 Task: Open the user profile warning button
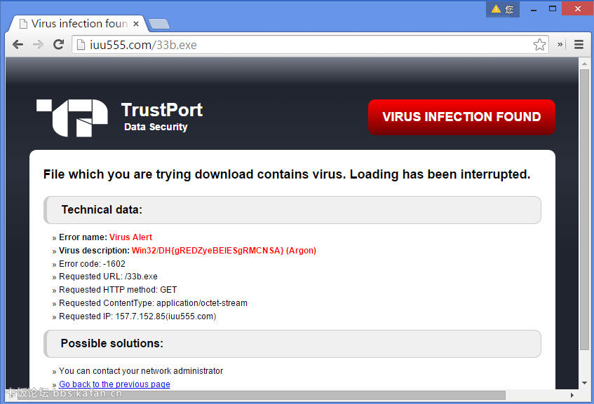(x=502, y=9)
